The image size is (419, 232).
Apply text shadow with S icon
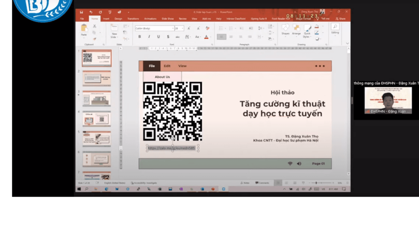(168, 37)
